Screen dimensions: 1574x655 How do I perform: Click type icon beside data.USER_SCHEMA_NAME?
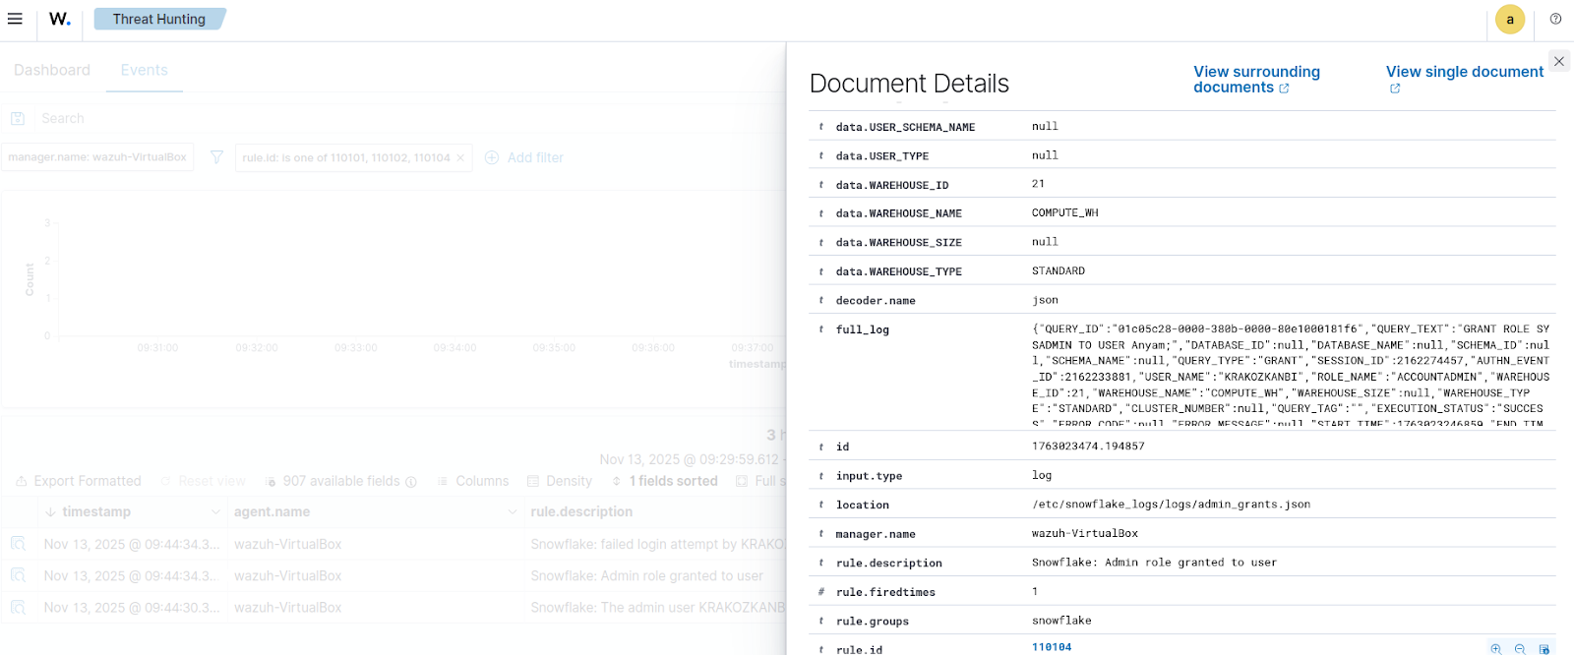click(821, 127)
